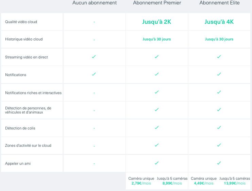This screenshot has height=191, width=252.
Task: Click the Notifications checkmark under Aucun abonnement
Action: [94, 74]
